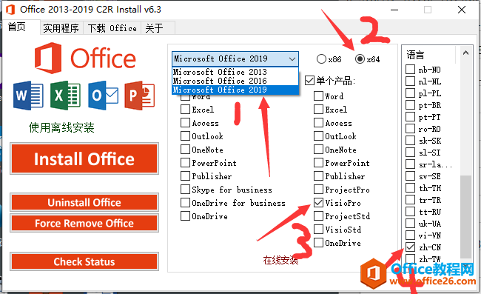
Task: Check Skype for business option
Action: pos(185,190)
